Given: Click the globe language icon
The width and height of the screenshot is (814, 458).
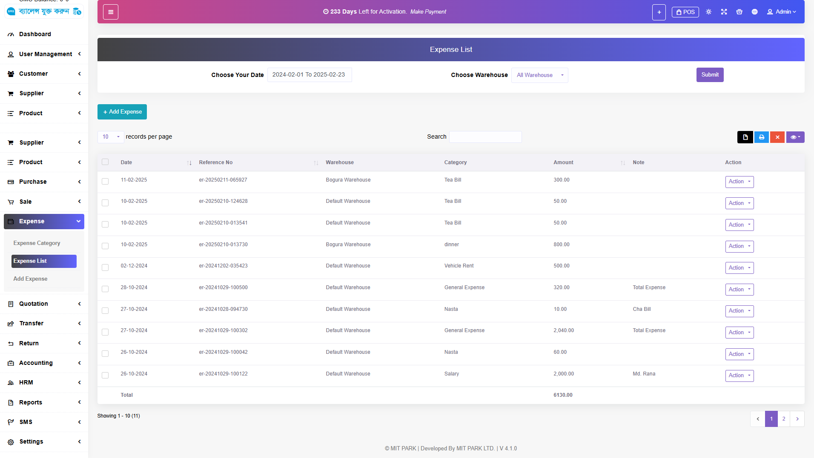Looking at the screenshot, I should tap(754, 12).
